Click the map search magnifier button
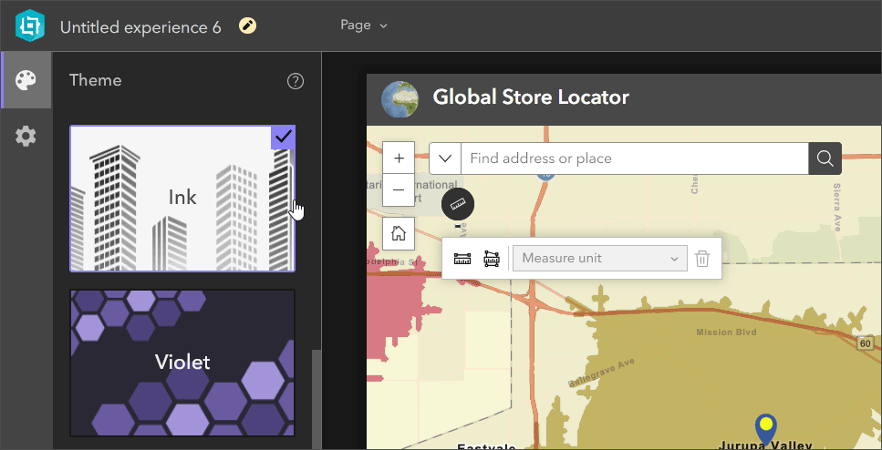 [825, 159]
